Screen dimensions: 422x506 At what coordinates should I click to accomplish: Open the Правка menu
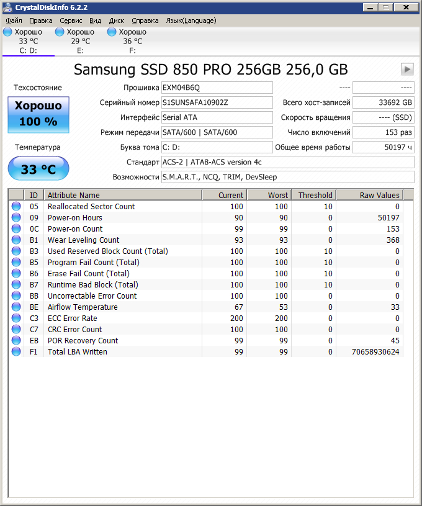pyautogui.click(x=41, y=20)
